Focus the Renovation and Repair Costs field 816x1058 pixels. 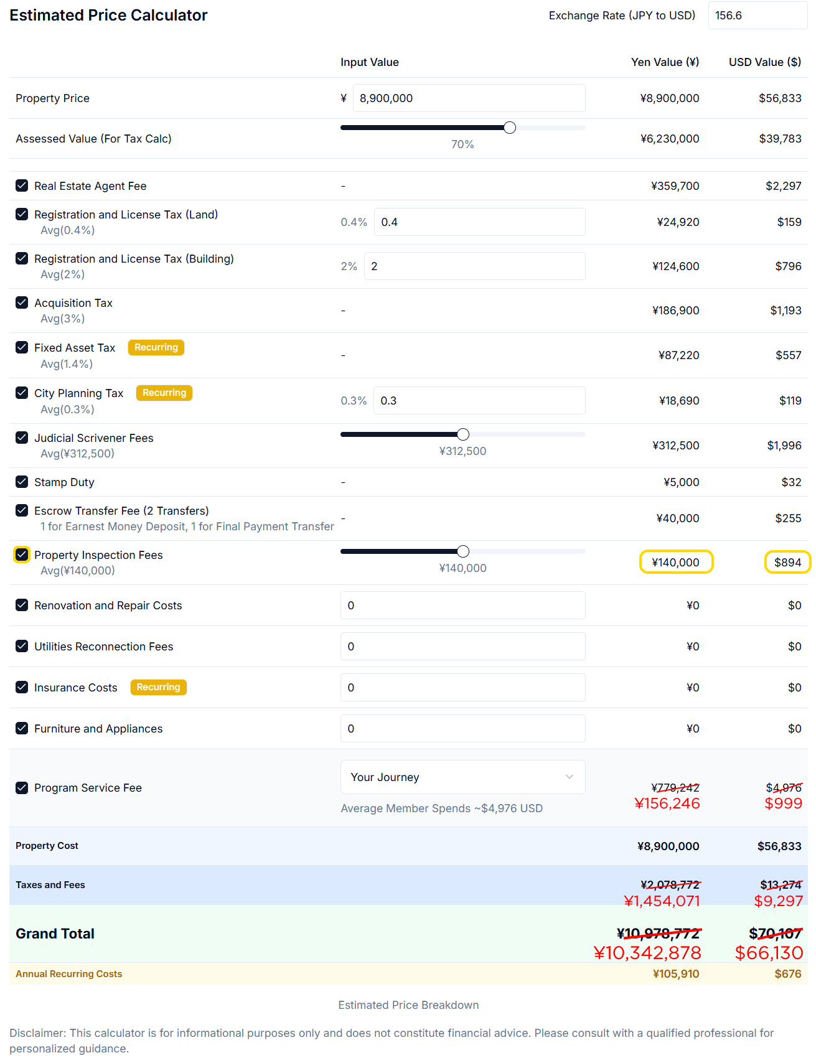pyautogui.click(x=462, y=606)
